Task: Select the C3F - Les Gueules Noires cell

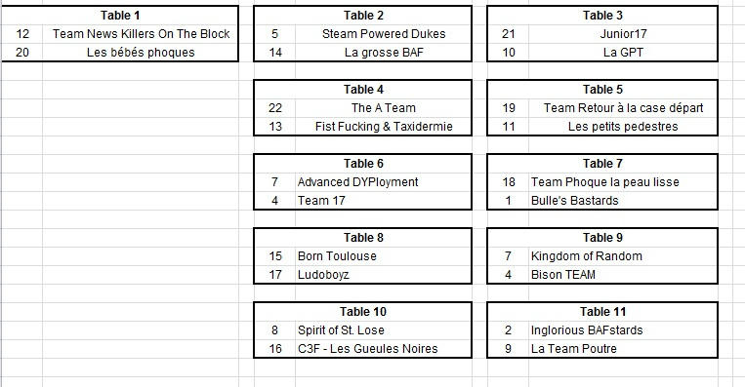Action: [x=384, y=348]
